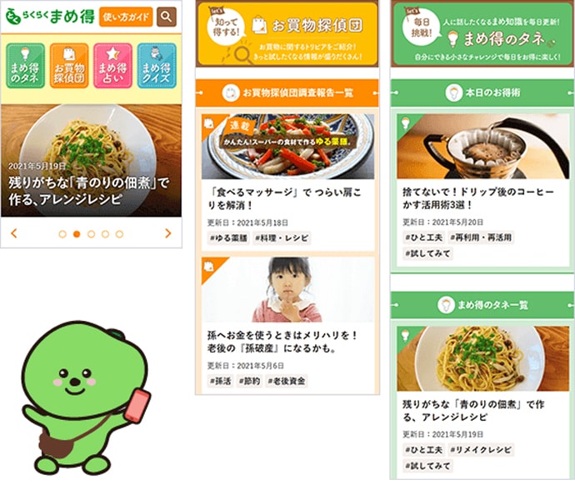Viewport: 575px width, 500px height.
Task: Advance carousel with right arrow
Action: point(168,233)
